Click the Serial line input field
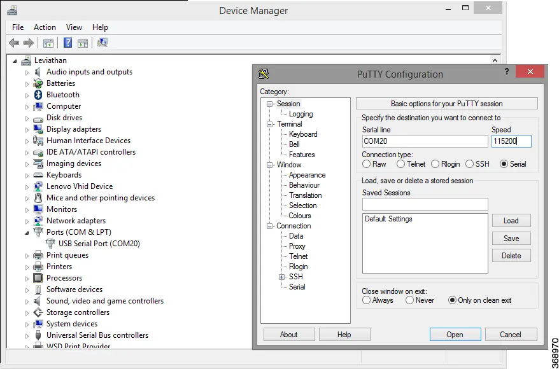The image size is (559, 369). 425,141
